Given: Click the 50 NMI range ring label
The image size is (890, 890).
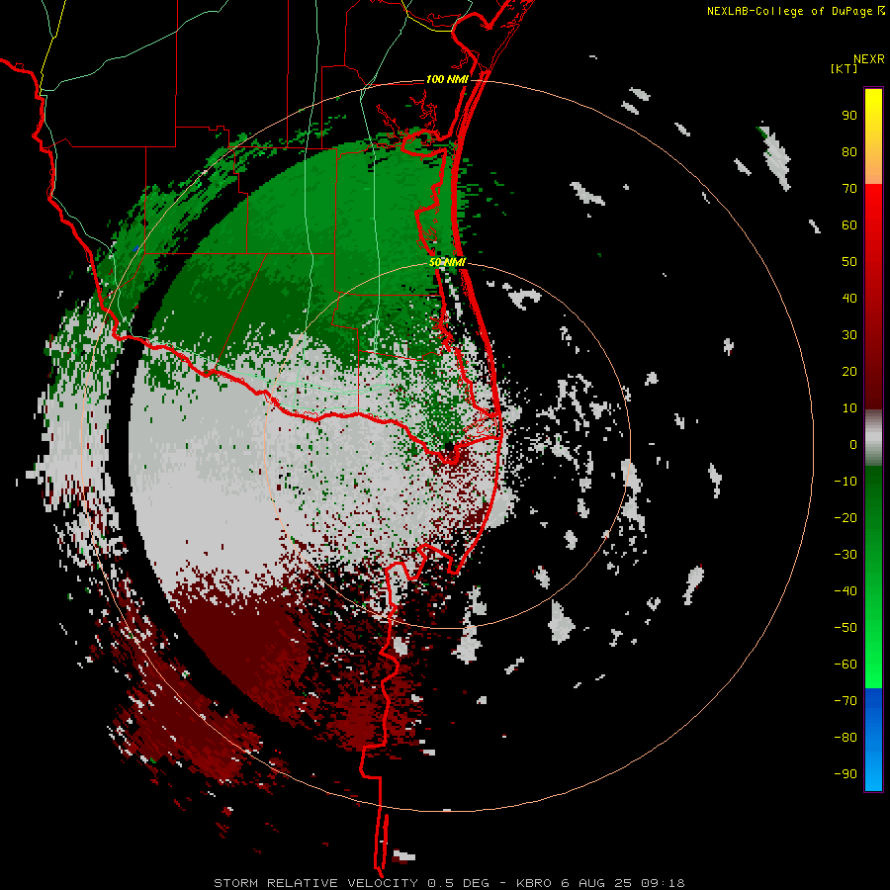Looking at the screenshot, I should (x=447, y=262).
